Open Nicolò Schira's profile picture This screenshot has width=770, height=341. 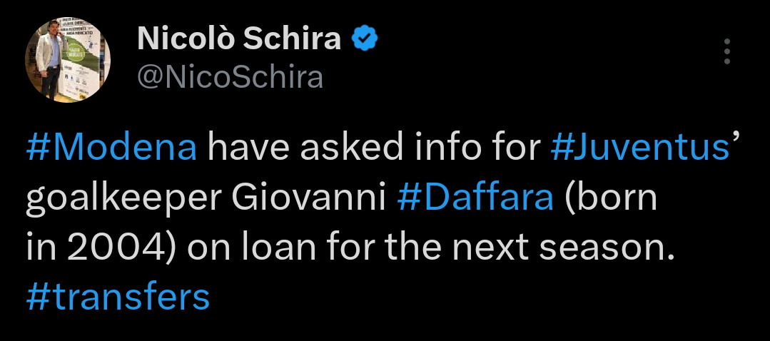[x=68, y=59]
